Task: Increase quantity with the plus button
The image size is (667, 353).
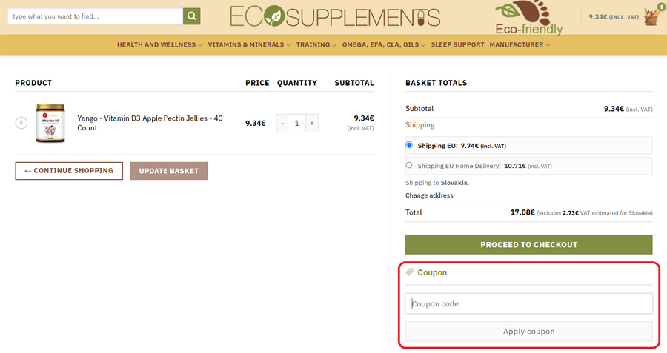Action: click(x=311, y=123)
